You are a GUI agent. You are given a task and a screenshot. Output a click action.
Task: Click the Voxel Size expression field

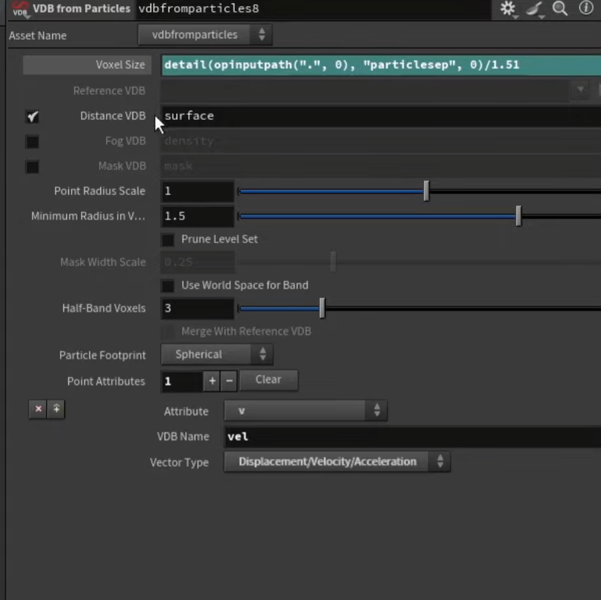381,65
